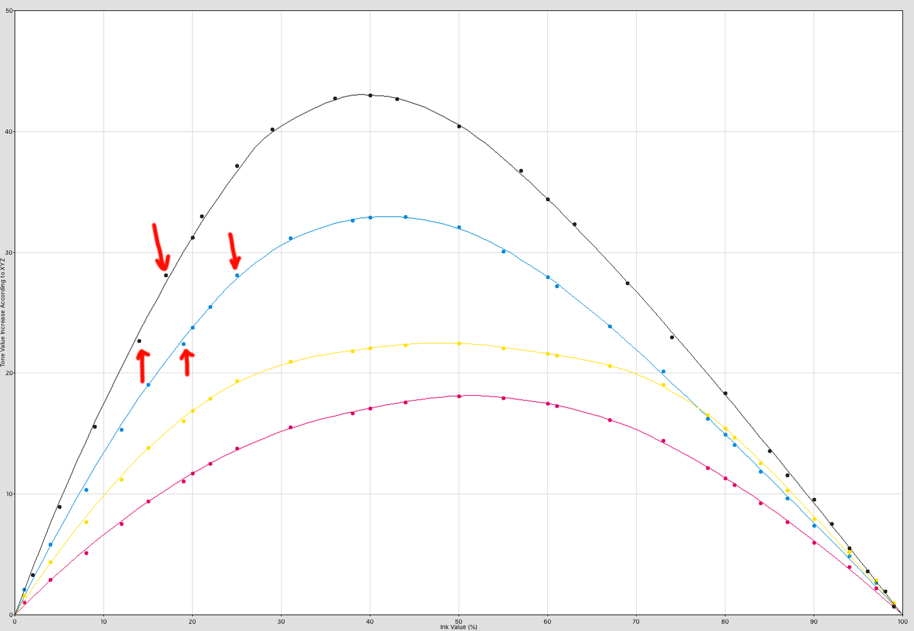Click the 20 tick label on the tone value axis

click(x=9, y=373)
